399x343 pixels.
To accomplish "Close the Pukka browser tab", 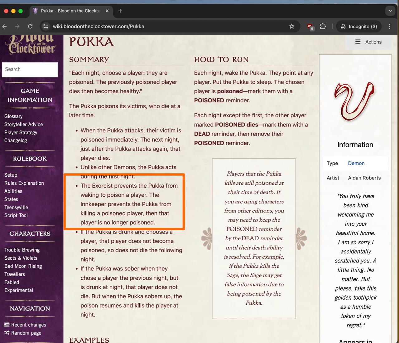I will pyautogui.click(x=107, y=11).
